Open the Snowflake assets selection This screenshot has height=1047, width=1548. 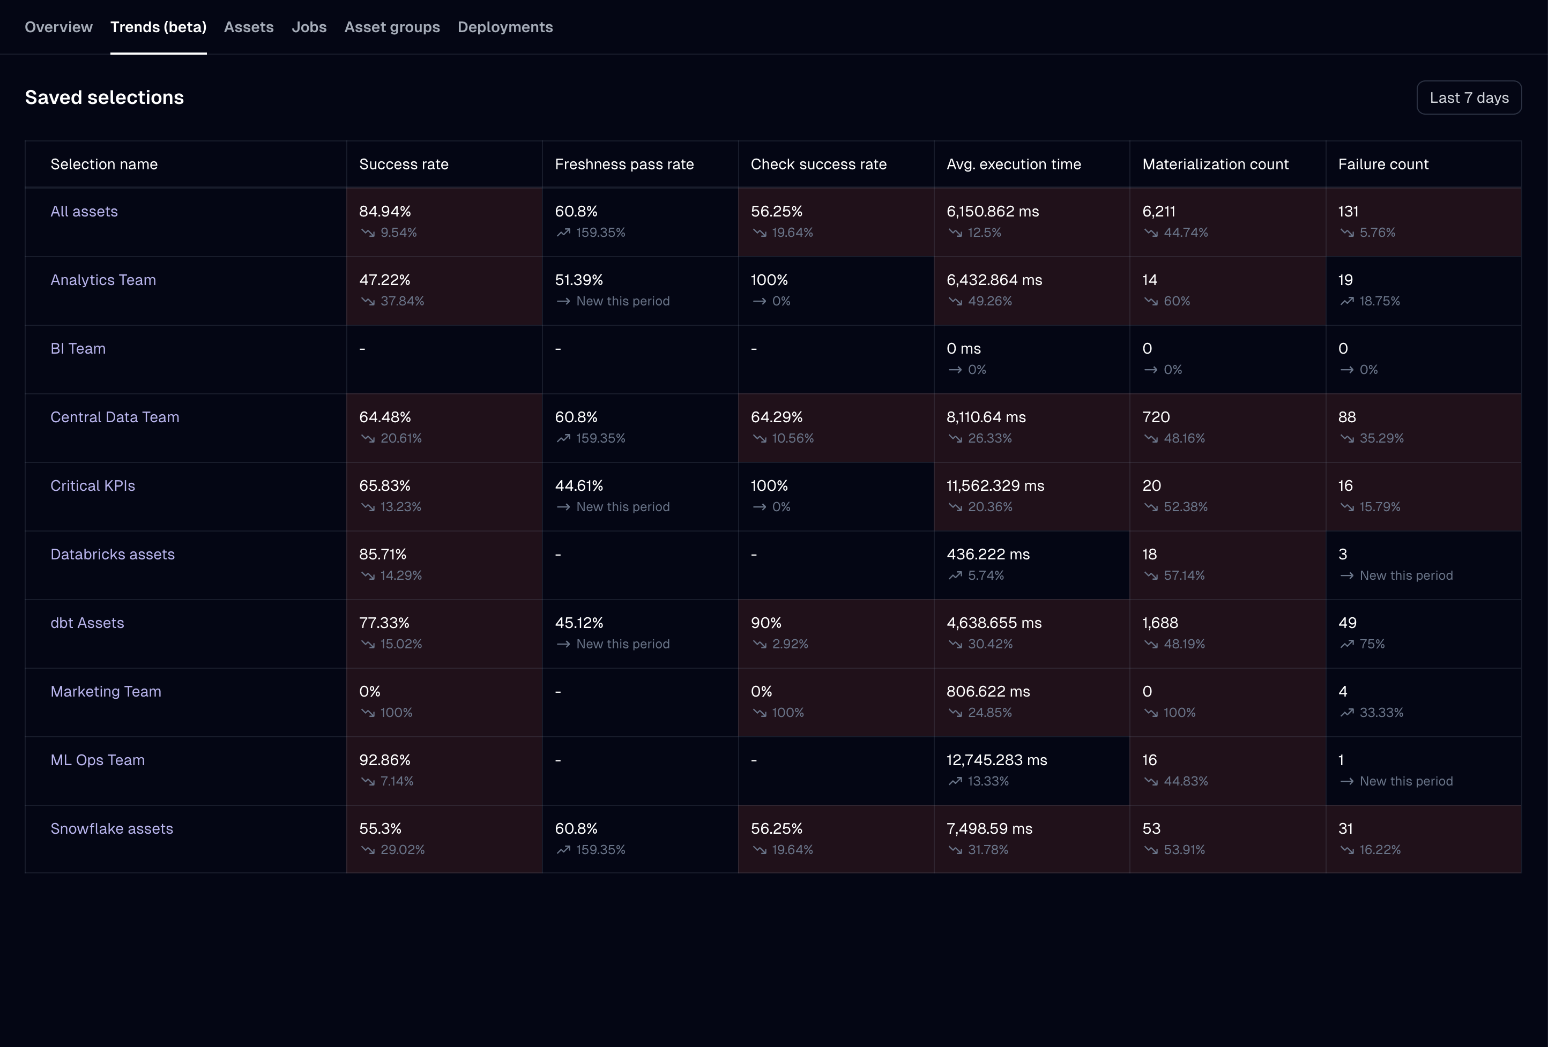tap(111, 828)
